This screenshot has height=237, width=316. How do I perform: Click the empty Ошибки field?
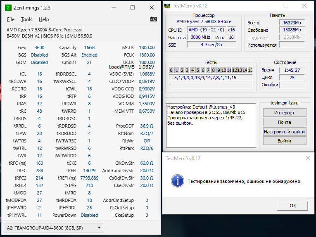[x=292, y=85]
